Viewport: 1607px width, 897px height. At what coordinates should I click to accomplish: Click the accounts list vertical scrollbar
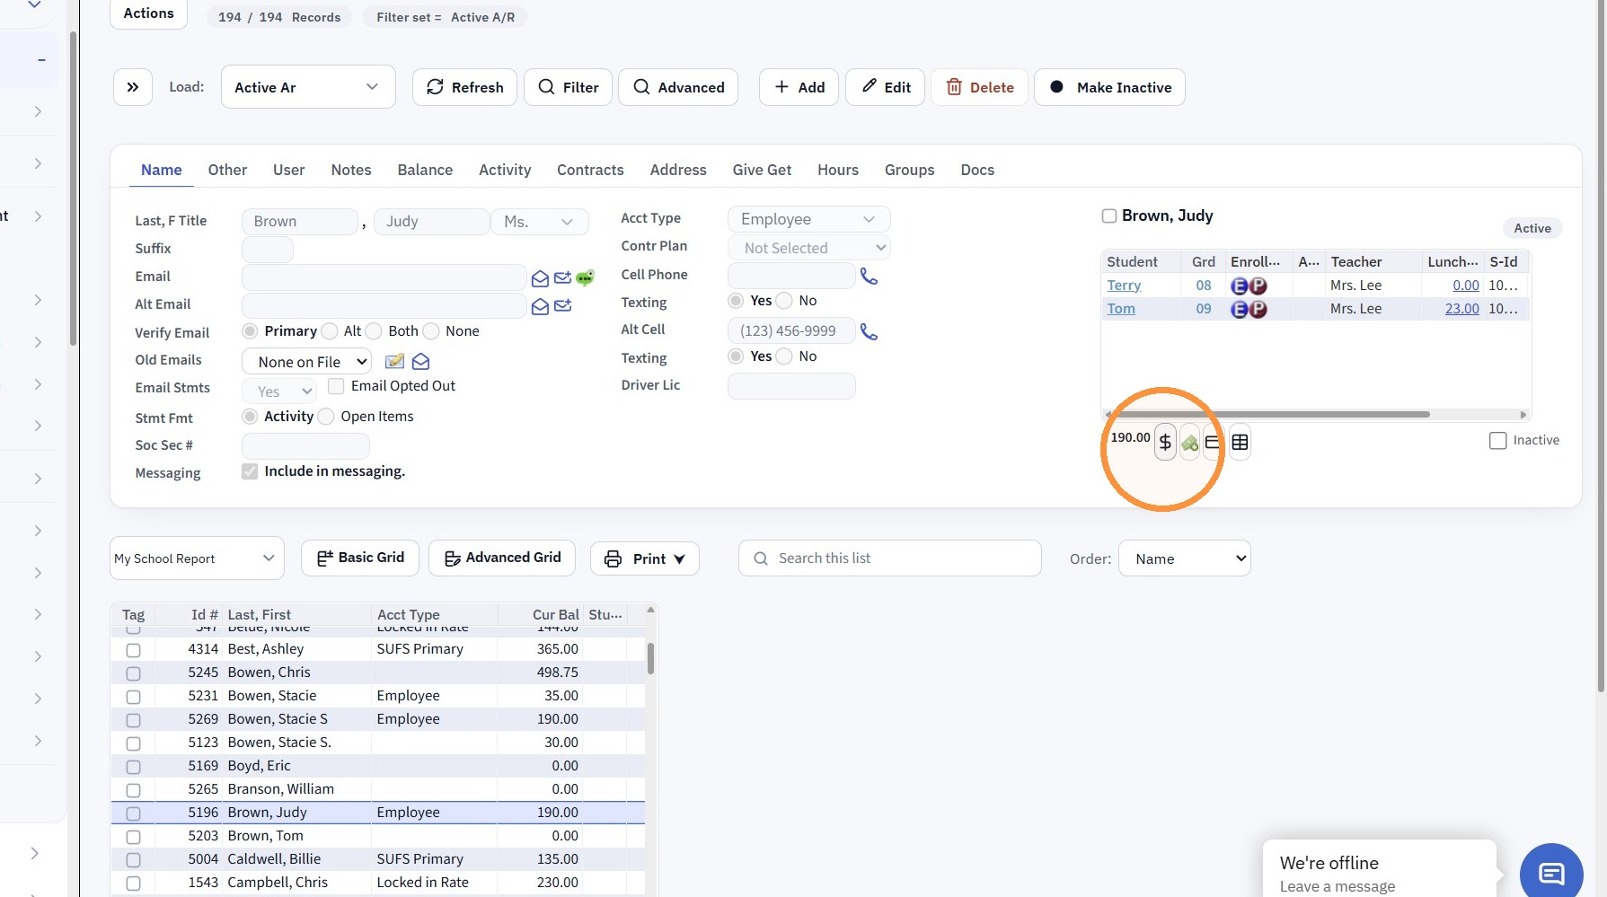(650, 659)
